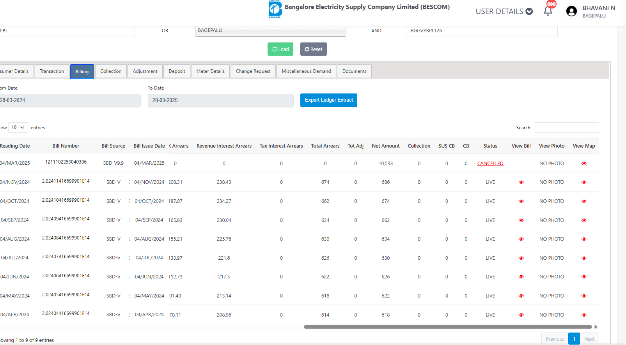View bill for 04/AUG/2024 row
The width and height of the screenshot is (626, 345).
[521, 239]
